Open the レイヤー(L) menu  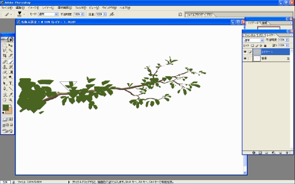click(48, 8)
